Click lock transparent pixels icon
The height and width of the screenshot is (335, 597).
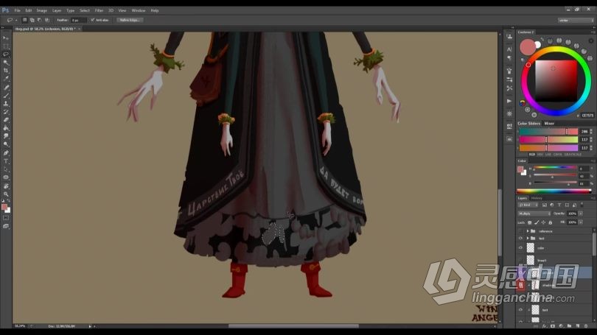[530, 222]
